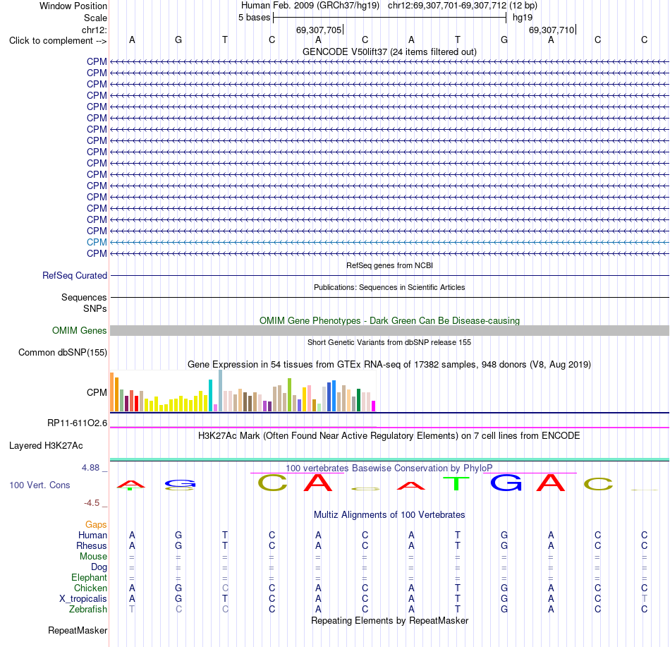670x647 pixels.
Task: Click the Common dbSNP(155) track label
Action: 62,353
